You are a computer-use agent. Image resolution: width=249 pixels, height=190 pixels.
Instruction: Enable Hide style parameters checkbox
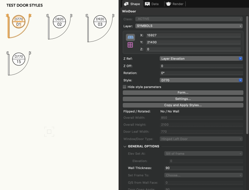pos(125,87)
